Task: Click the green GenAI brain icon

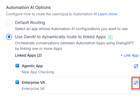Action: [110, 37]
